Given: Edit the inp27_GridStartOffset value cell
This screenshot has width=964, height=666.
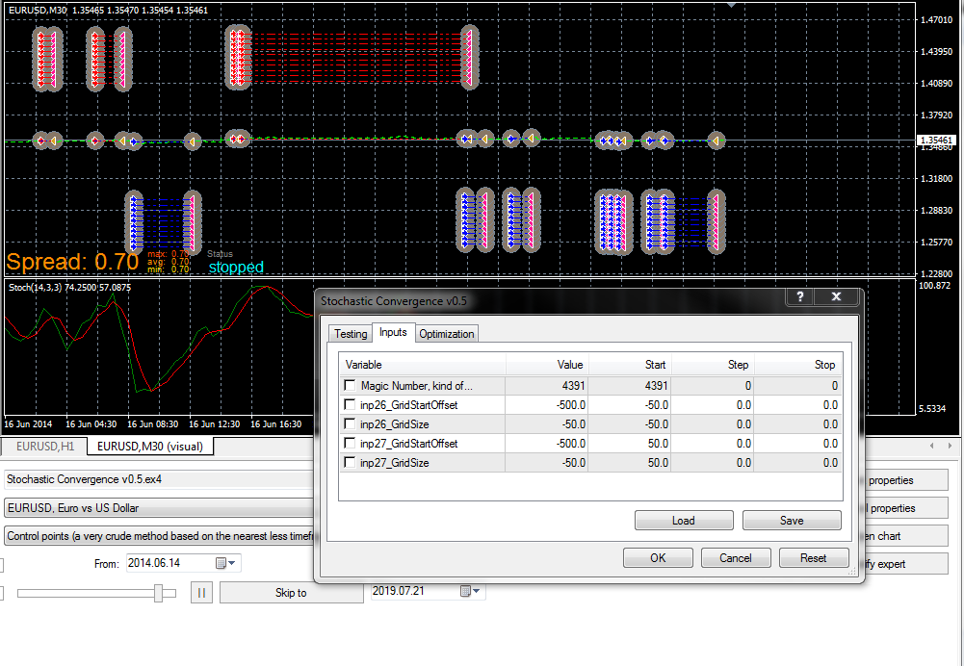Looking at the screenshot, I should point(547,443).
